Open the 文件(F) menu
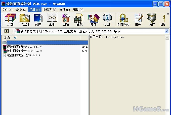171x115 pixels. pos(7,10)
